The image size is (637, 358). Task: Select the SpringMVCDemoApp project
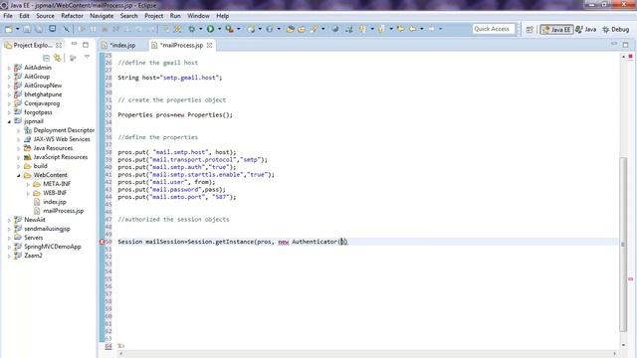point(53,247)
